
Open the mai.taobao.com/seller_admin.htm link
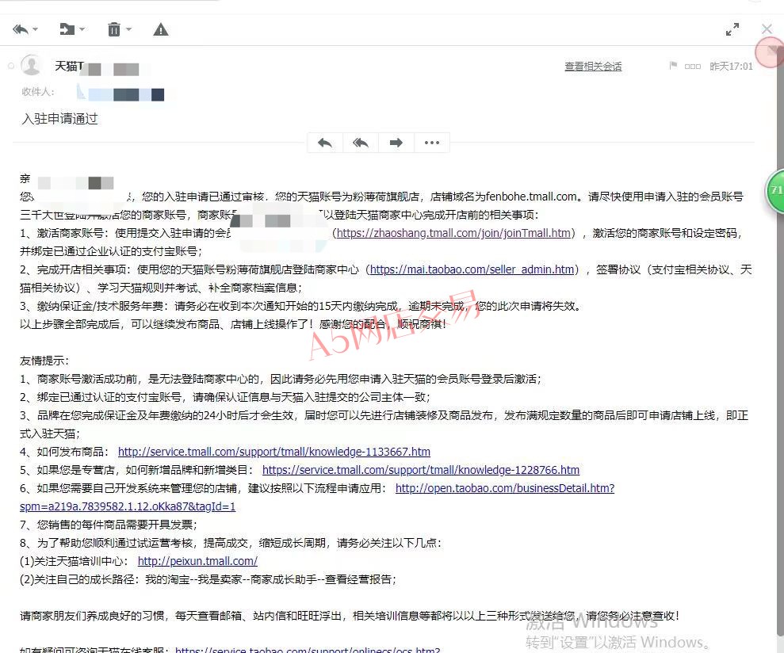coord(472,270)
